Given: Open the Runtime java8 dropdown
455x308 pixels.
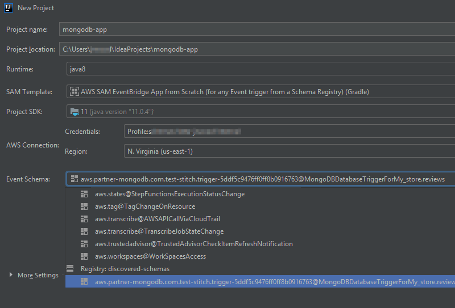Looking at the screenshot, I should (260, 69).
